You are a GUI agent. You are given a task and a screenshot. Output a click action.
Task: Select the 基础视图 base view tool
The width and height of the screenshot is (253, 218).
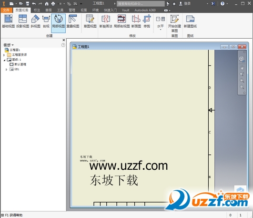pyautogui.click(x=8, y=21)
